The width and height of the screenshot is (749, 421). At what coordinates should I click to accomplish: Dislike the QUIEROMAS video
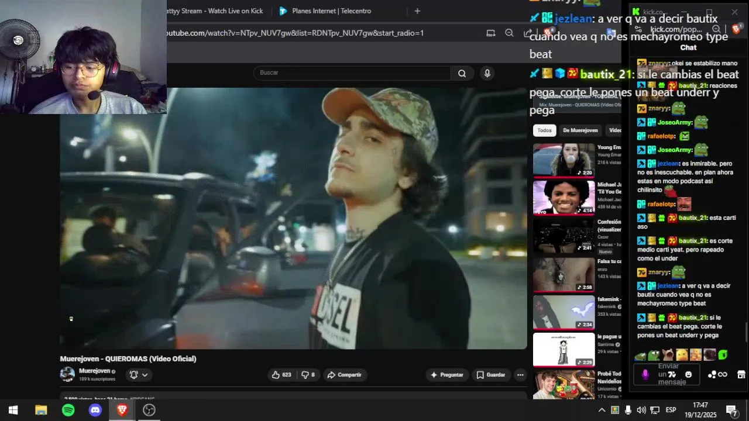click(308, 375)
